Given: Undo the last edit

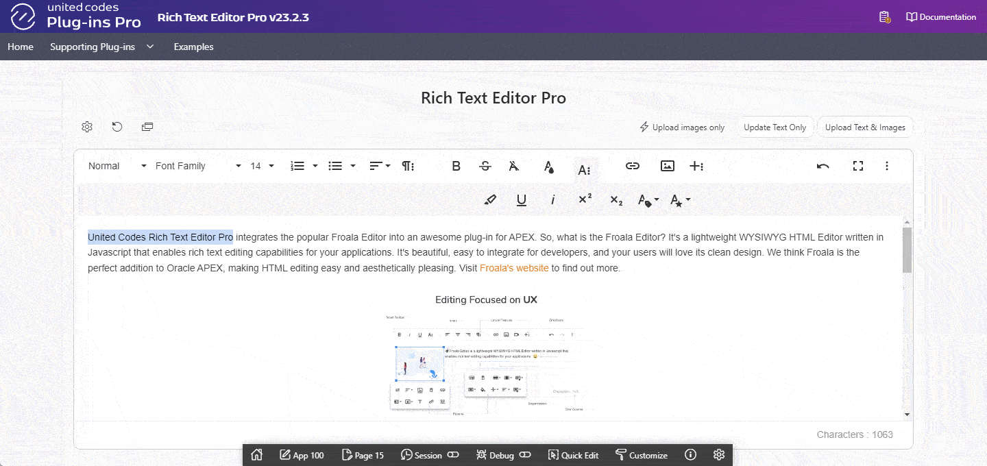Looking at the screenshot, I should click(x=823, y=166).
